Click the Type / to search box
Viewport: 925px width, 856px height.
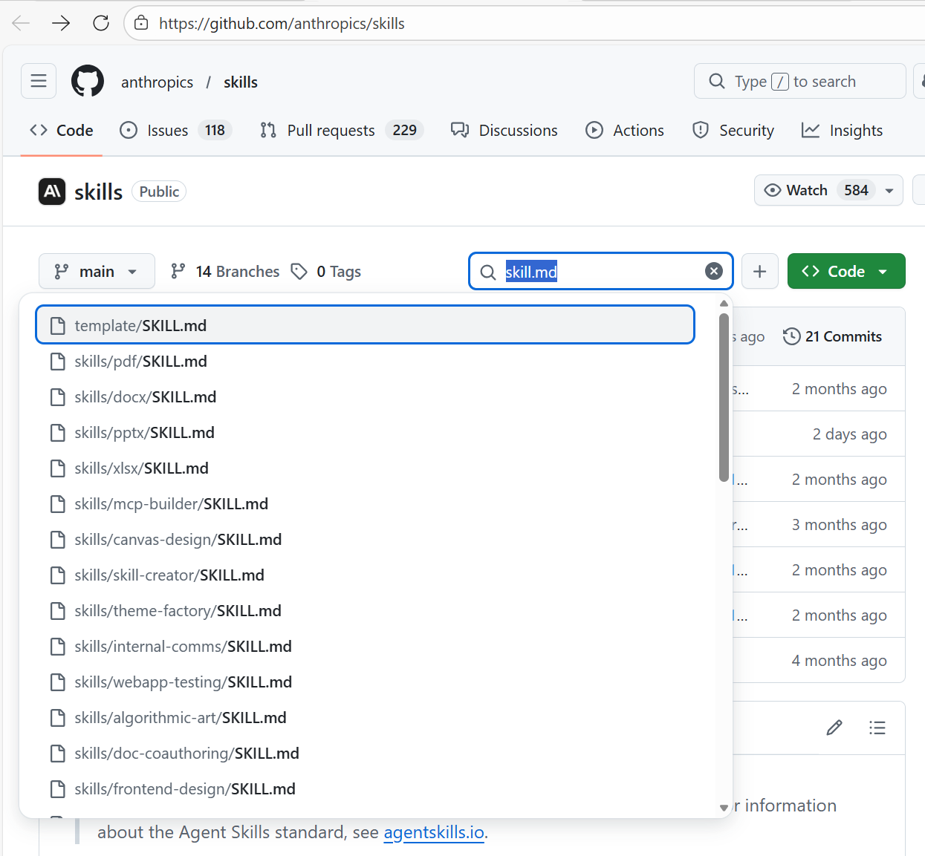coord(799,81)
